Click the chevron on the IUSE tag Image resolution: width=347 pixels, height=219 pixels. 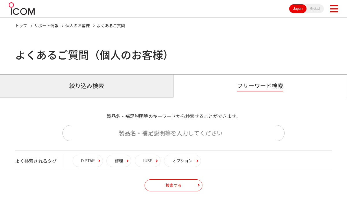click(157, 161)
